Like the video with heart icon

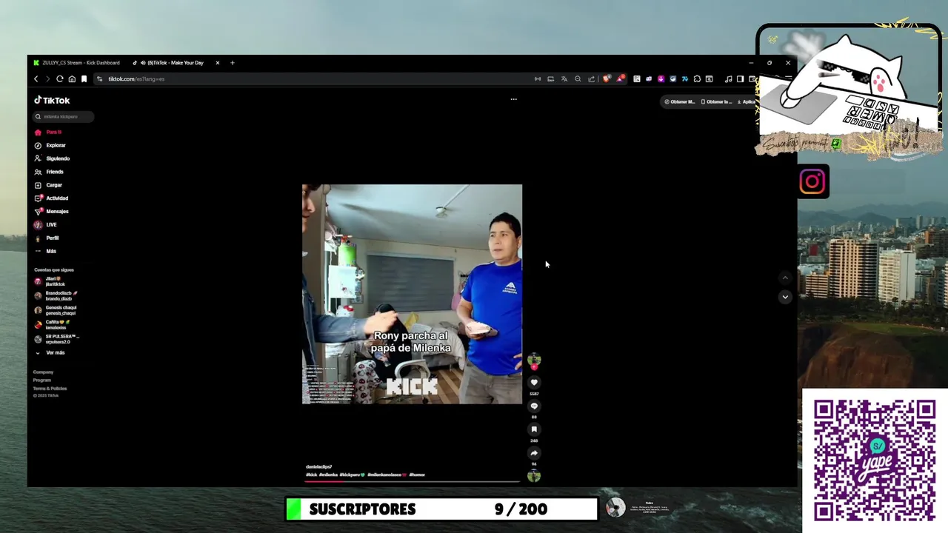(x=534, y=383)
